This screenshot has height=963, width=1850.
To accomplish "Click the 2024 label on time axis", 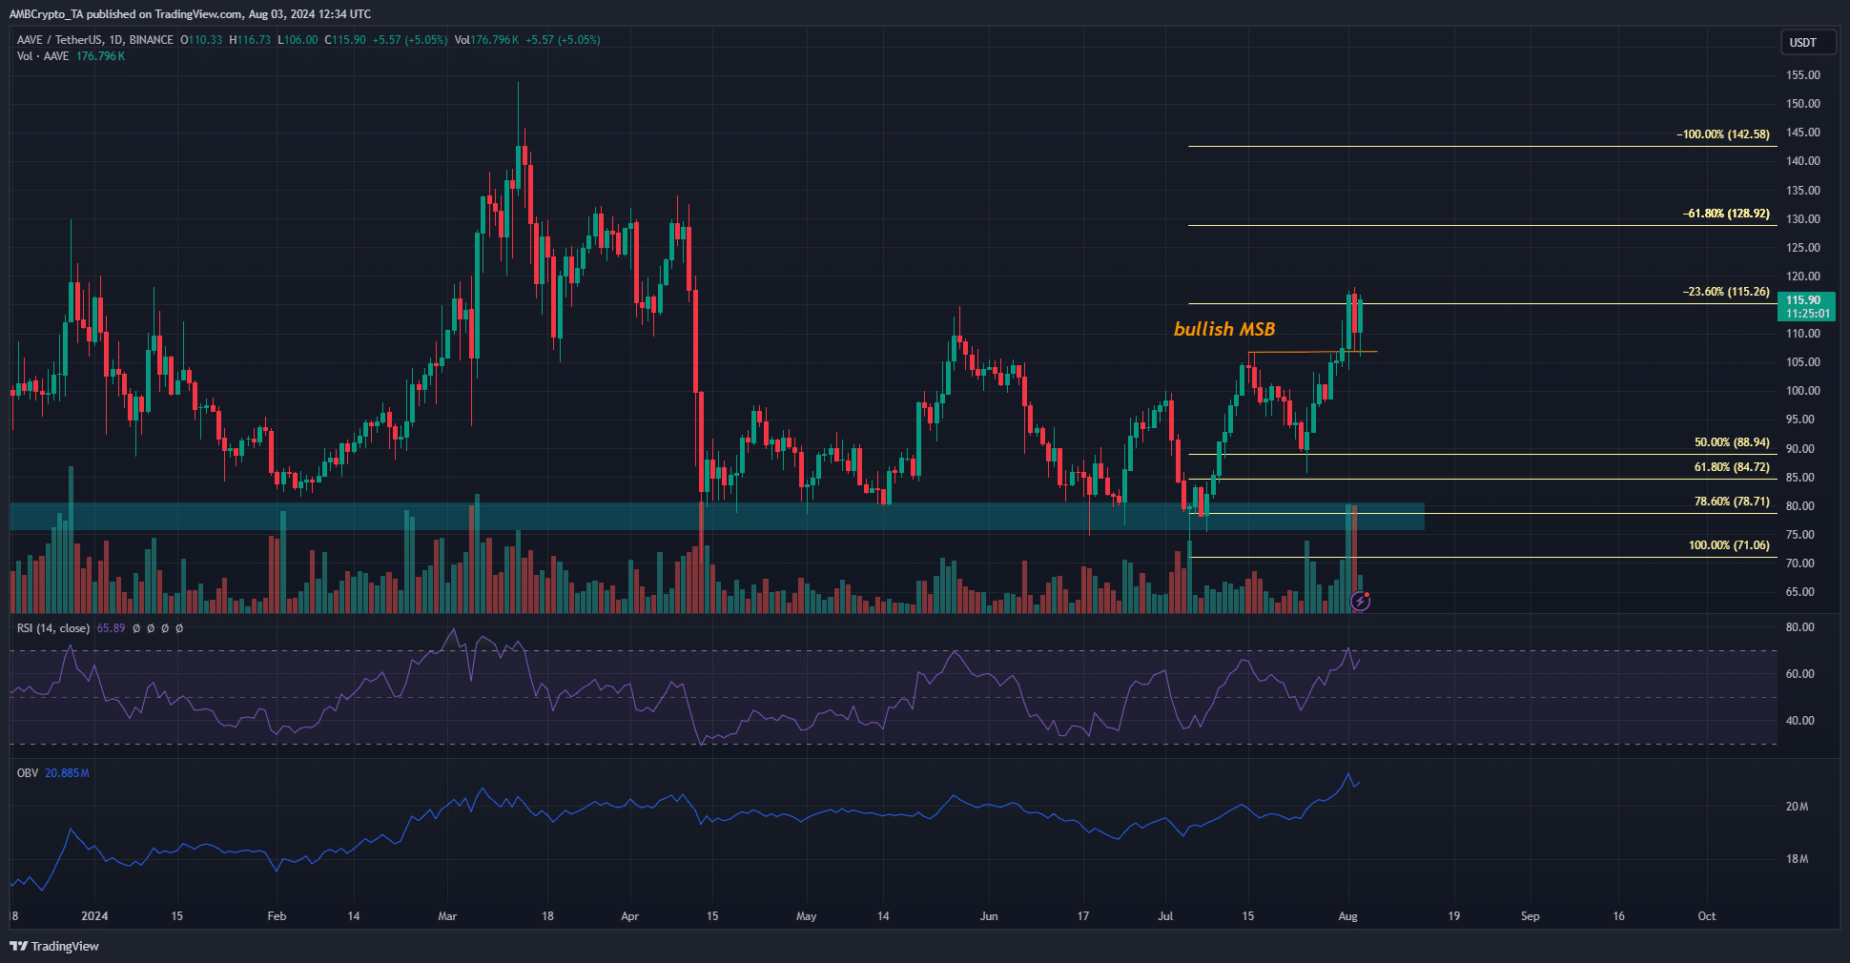I will 94,916.
